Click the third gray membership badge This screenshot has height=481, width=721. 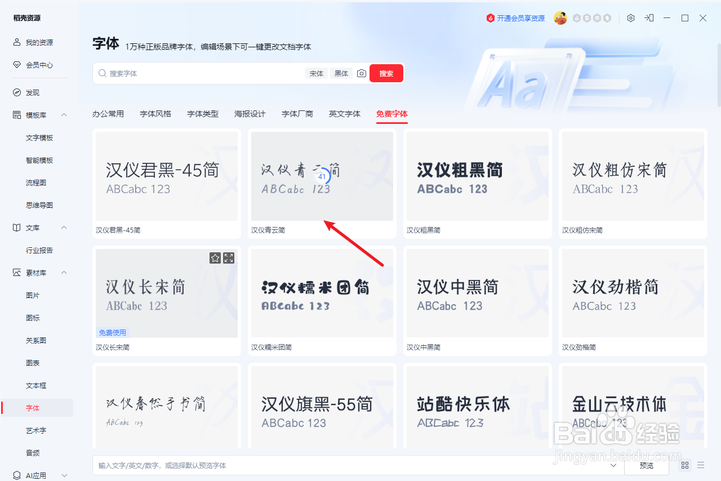point(597,18)
